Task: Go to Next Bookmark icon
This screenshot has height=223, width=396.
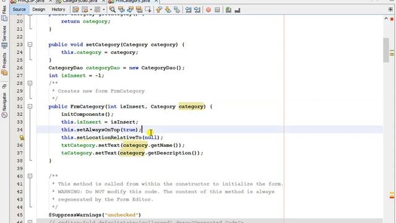Action: tap(168, 10)
